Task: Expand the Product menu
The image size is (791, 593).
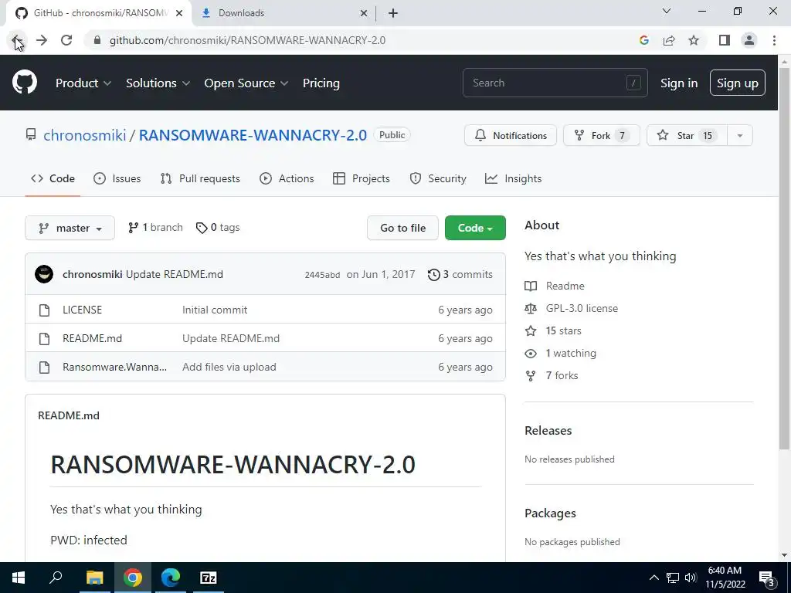Action: click(x=83, y=83)
